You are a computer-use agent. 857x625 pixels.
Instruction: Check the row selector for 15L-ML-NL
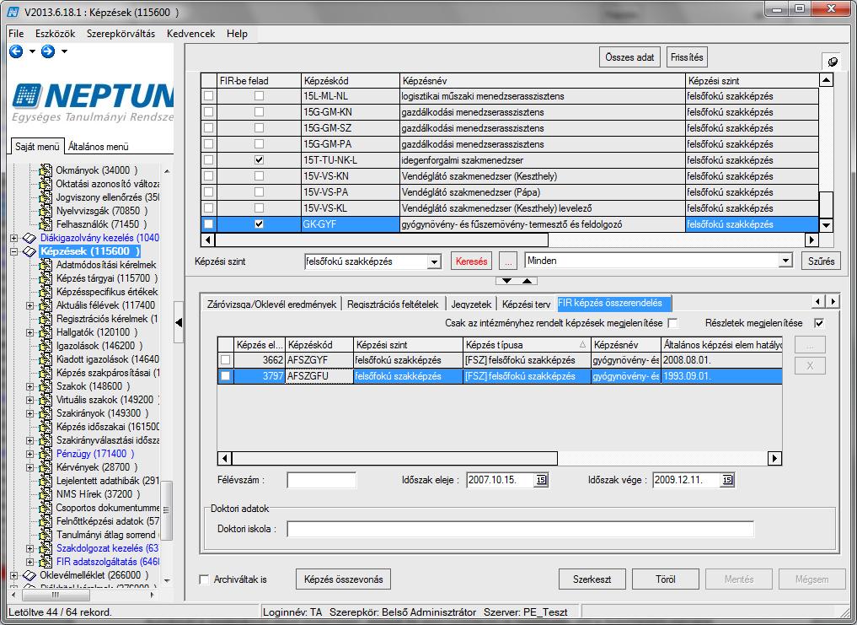coord(208,96)
